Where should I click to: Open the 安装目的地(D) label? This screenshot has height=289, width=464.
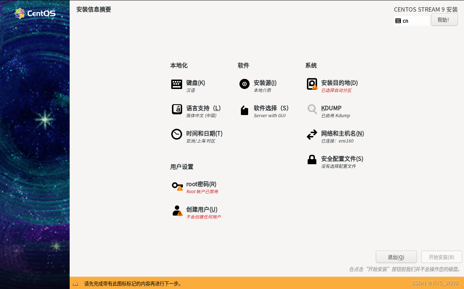coord(340,83)
